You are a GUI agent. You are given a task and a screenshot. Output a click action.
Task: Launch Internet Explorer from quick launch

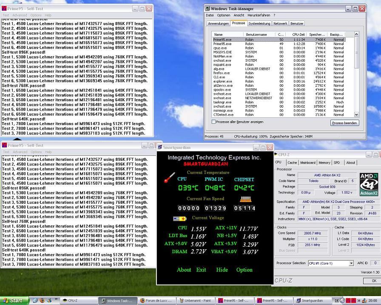(35, 301)
